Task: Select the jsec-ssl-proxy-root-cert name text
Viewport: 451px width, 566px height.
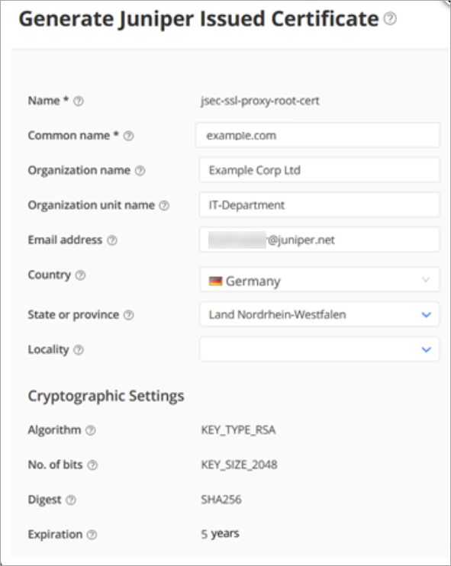Action: pos(260,101)
